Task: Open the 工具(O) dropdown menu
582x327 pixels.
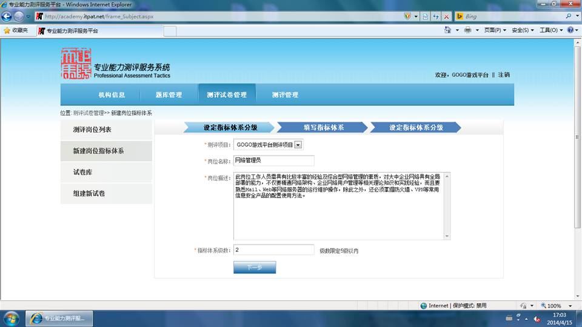Action: 551,30
